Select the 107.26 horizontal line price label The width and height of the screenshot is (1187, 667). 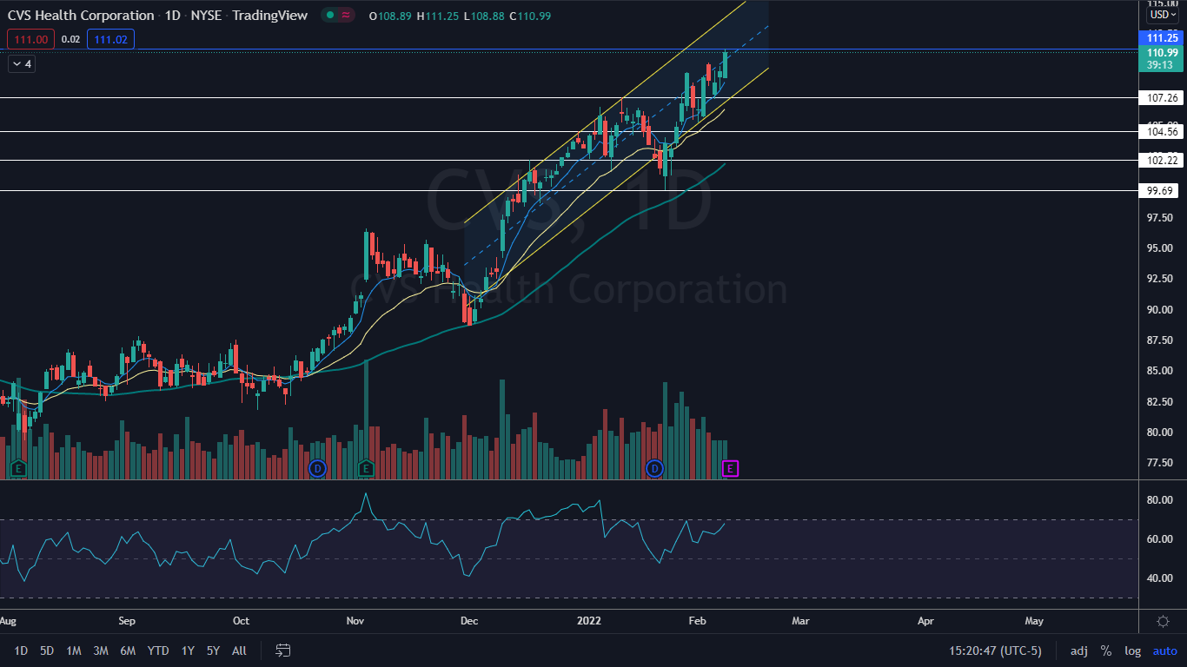pyautogui.click(x=1162, y=98)
